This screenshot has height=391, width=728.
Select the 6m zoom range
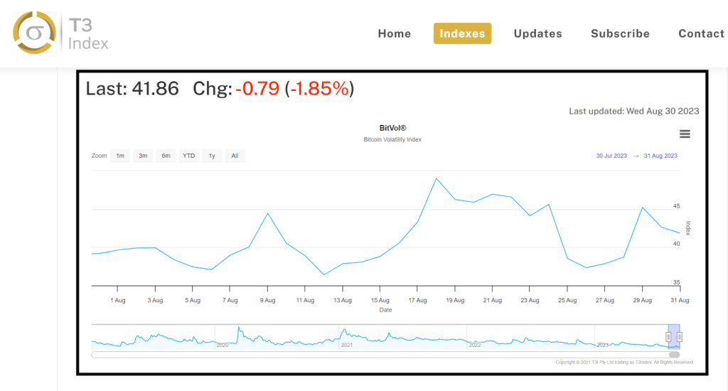click(x=166, y=156)
